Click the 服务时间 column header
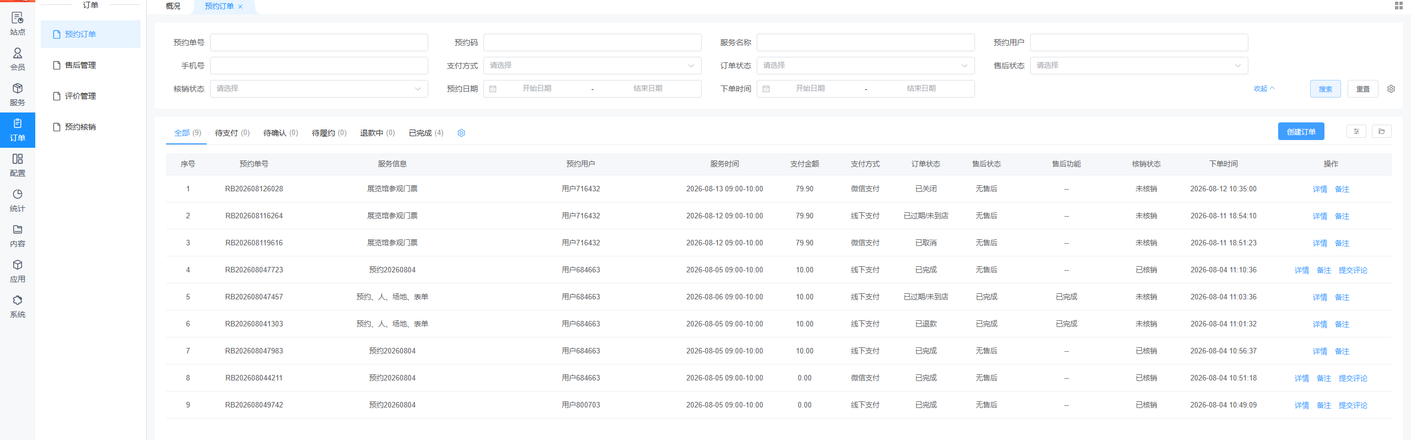1411x440 pixels. 724,164
